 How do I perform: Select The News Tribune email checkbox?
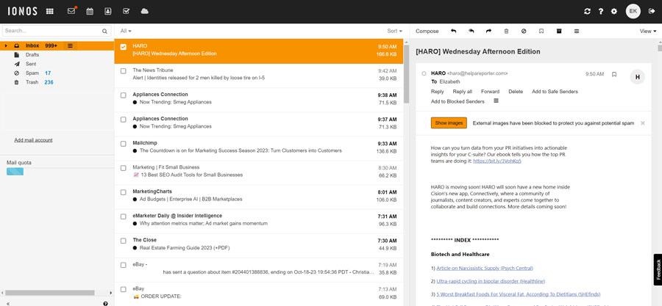pos(124,70)
